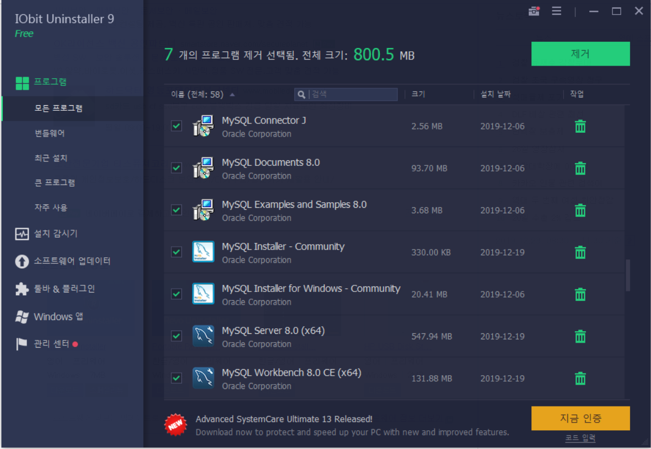Click the Software Updater up-arrow icon

(x=22, y=262)
